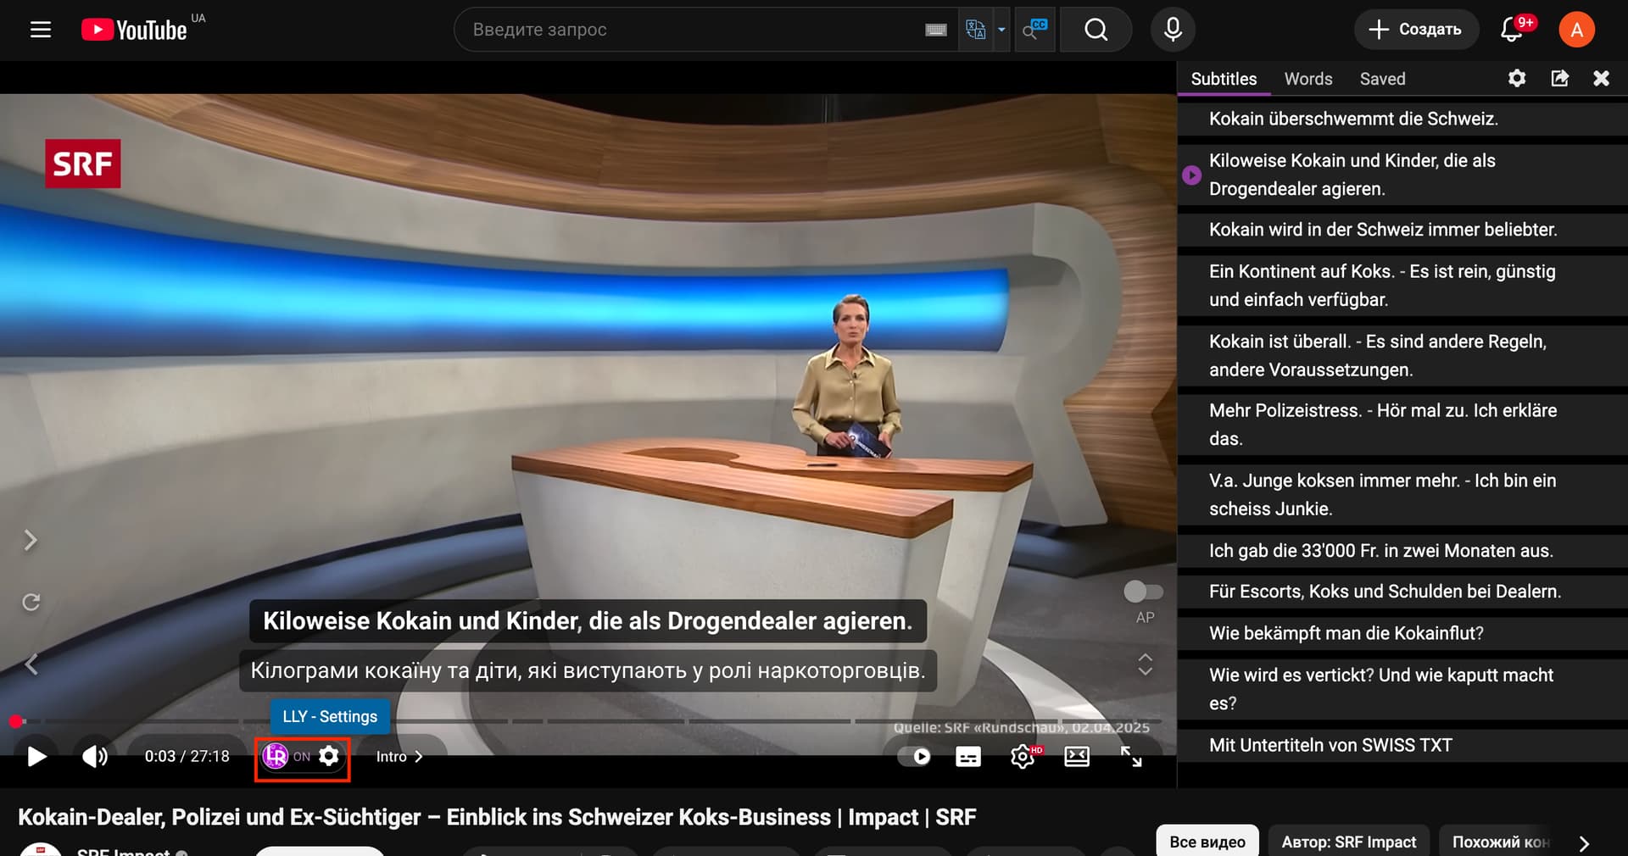Export subtitles from the side panel
Viewport: 1628px width, 856px height.
point(1559,79)
